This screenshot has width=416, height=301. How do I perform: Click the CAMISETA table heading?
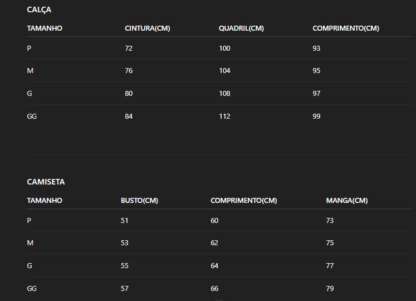coord(46,182)
